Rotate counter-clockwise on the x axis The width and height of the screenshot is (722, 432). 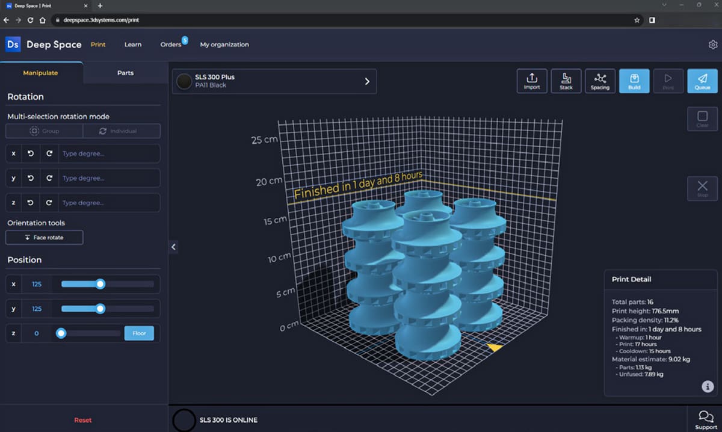[x=31, y=153]
